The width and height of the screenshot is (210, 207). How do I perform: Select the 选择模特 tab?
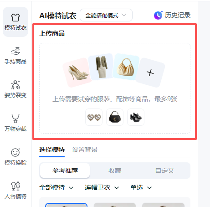52,150
